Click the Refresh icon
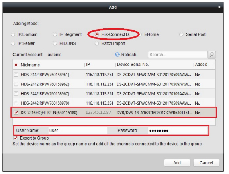229x174 pixels. pyautogui.click(x=117, y=55)
